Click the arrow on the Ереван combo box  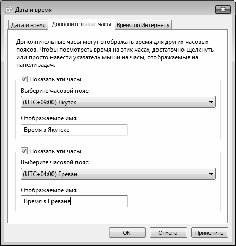point(211,174)
